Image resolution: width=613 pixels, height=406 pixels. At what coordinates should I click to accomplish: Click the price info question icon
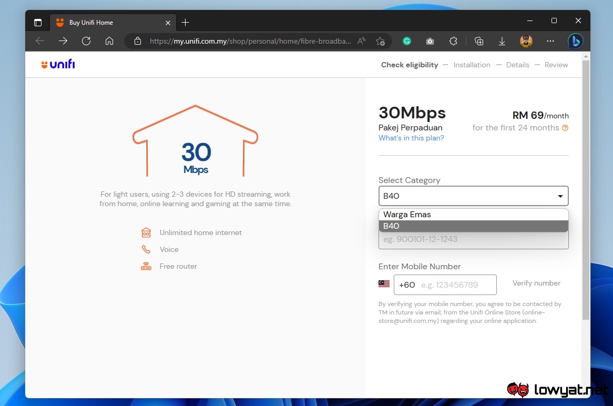565,128
